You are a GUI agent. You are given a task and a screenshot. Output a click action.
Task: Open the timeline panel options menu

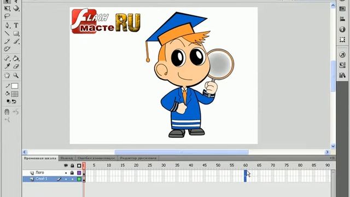click(x=332, y=158)
